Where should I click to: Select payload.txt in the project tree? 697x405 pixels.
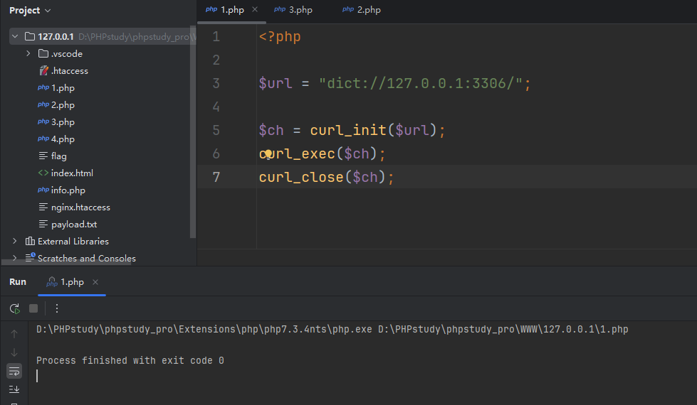coord(73,225)
